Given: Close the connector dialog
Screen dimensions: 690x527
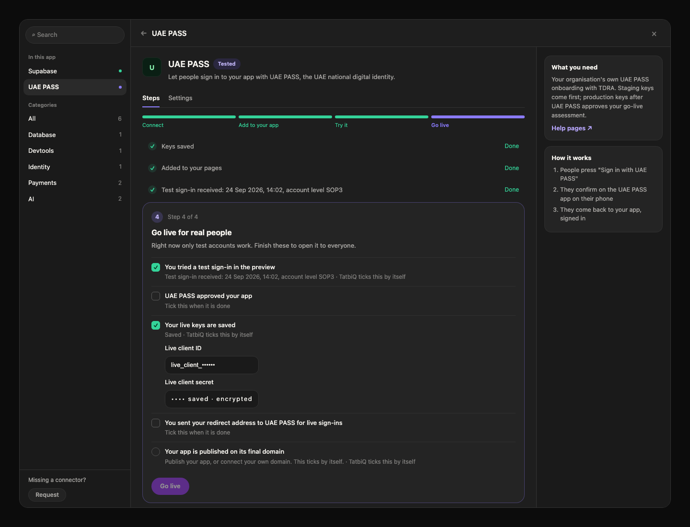Looking at the screenshot, I should [x=654, y=34].
